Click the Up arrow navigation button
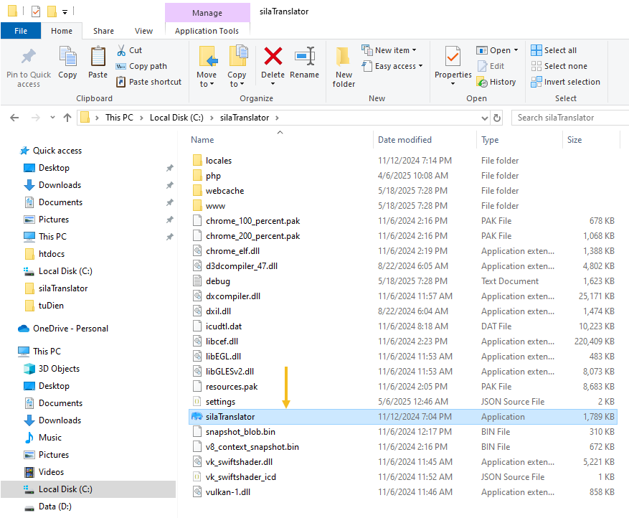Screen dimensions: 629x518 [x=67, y=118]
